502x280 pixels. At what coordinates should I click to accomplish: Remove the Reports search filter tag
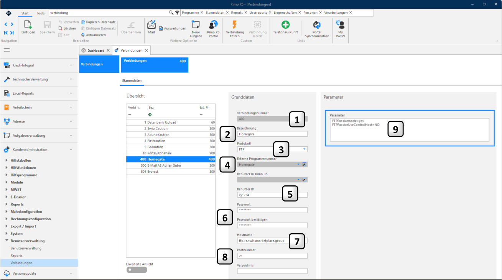click(246, 13)
